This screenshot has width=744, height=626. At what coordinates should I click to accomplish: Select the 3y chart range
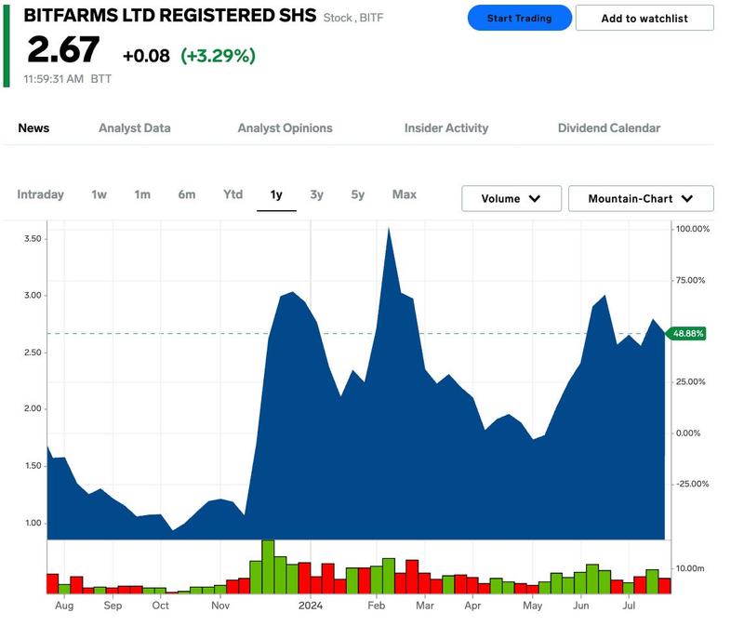[317, 194]
